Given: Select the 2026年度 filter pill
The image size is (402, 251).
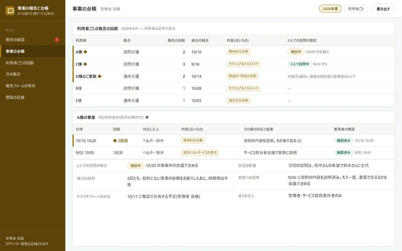Looking at the screenshot, I should click(330, 9).
